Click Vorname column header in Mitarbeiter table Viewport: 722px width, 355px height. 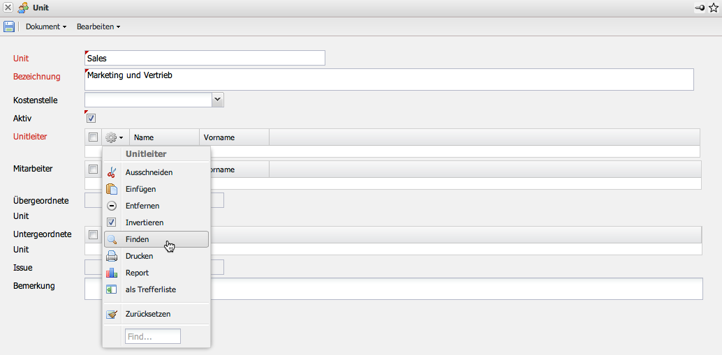point(235,169)
